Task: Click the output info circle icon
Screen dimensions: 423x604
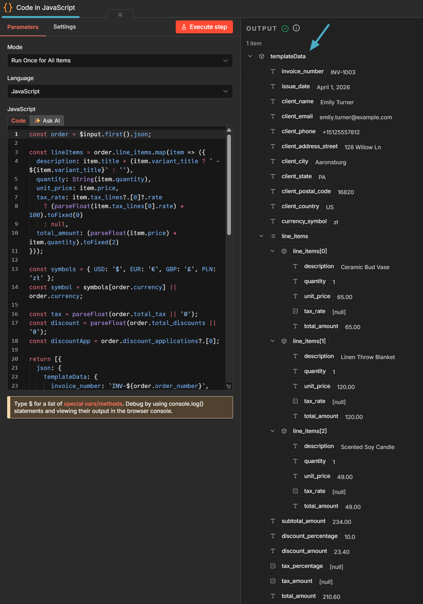Action: coord(296,28)
